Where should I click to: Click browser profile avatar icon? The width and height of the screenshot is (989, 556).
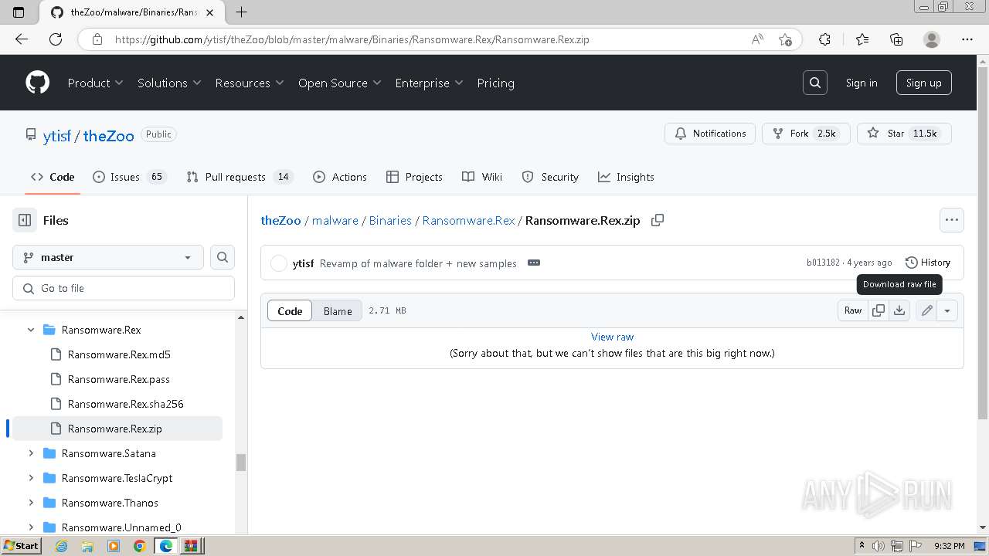tap(932, 39)
